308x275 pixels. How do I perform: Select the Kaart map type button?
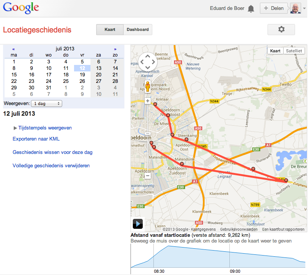pos(275,51)
